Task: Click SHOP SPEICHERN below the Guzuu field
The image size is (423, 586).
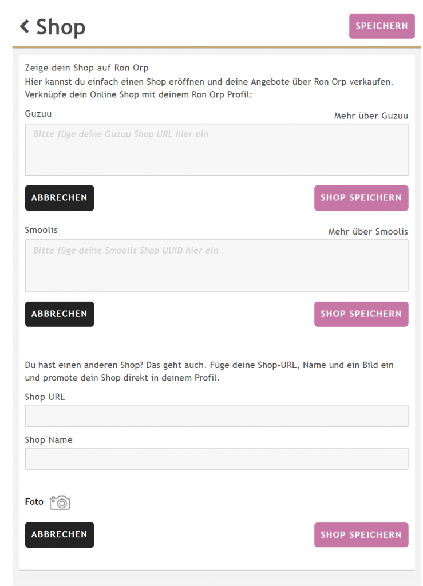Action: coord(361,198)
